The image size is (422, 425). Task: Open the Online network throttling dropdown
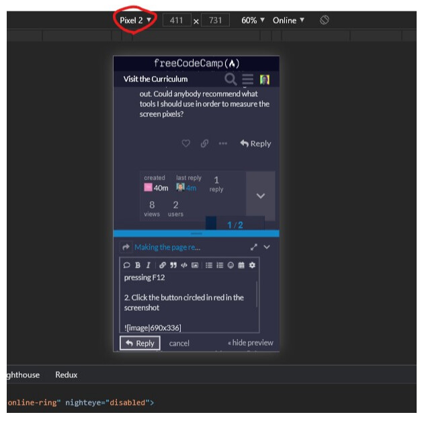(288, 20)
